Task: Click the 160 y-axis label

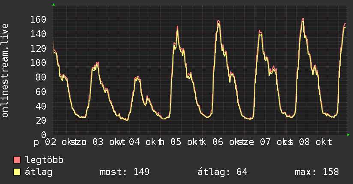Action: coord(38,20)
